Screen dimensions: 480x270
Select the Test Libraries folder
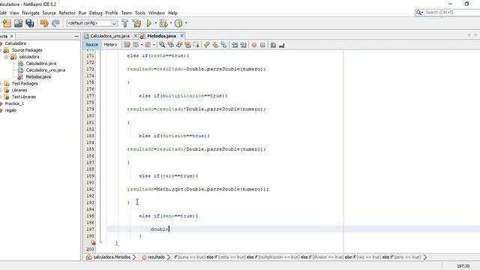click(24, 97)
